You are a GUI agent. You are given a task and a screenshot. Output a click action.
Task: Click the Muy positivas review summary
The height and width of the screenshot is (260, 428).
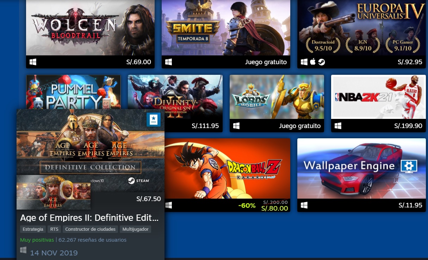37,240
